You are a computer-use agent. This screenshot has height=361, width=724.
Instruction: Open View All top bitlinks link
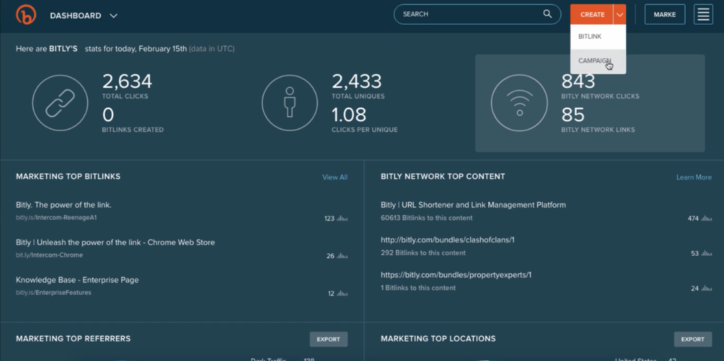[335, 177]
